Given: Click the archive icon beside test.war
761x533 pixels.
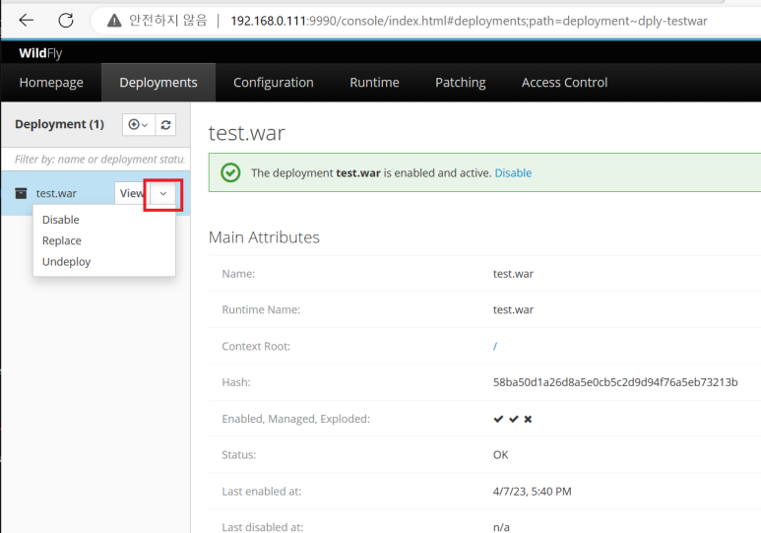Looking at the screenshot, I should pos(21,193).
